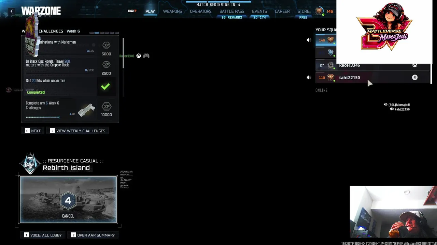The height and width of the screenshot is (245, 437).
Task: Click the PlayStation icon on taht22150's row
Action: coord(415,78)
